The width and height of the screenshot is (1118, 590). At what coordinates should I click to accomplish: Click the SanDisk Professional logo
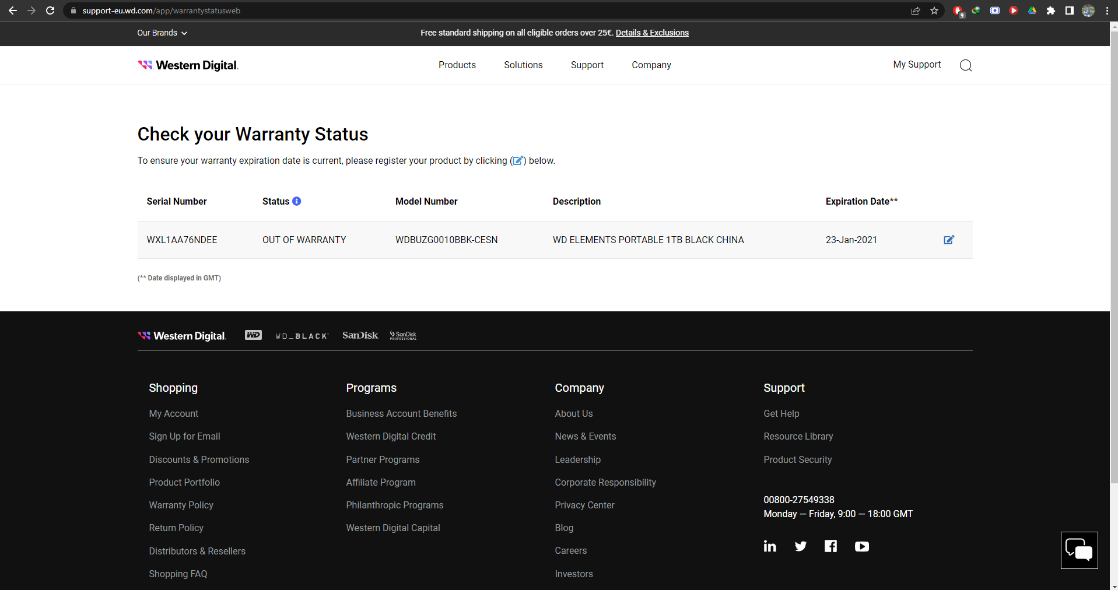(403, 335)
